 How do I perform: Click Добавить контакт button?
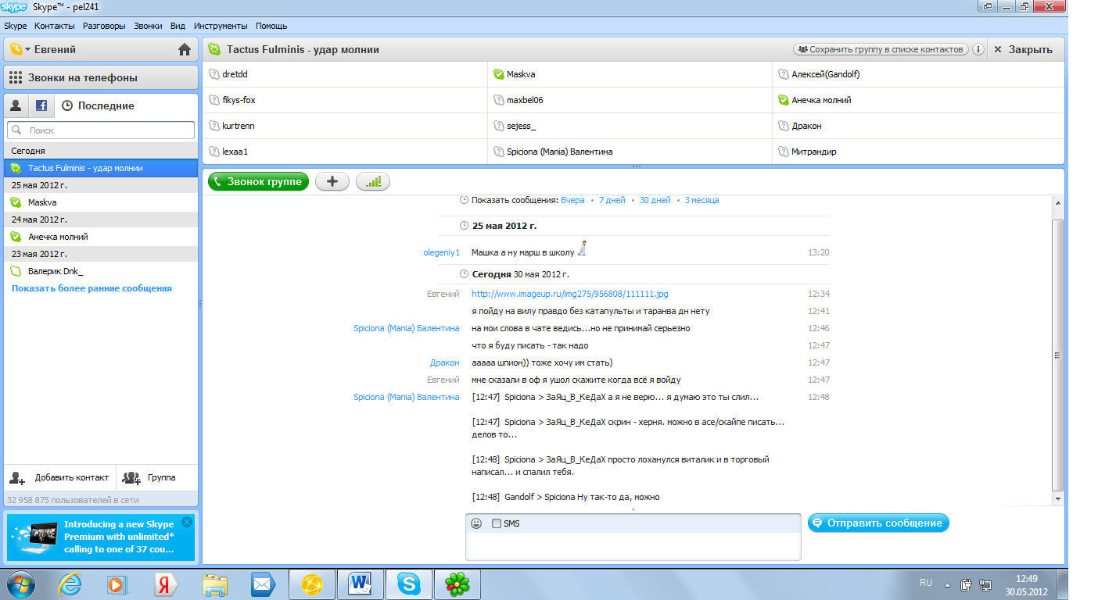pyautogui.click(x=60, y=477)
